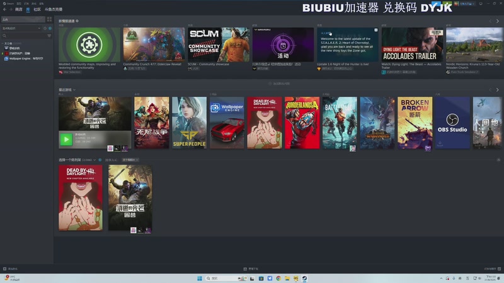Toggle the recent activity clock filter
This screenshot has height=283, width=504.
[x=45, y=28]
